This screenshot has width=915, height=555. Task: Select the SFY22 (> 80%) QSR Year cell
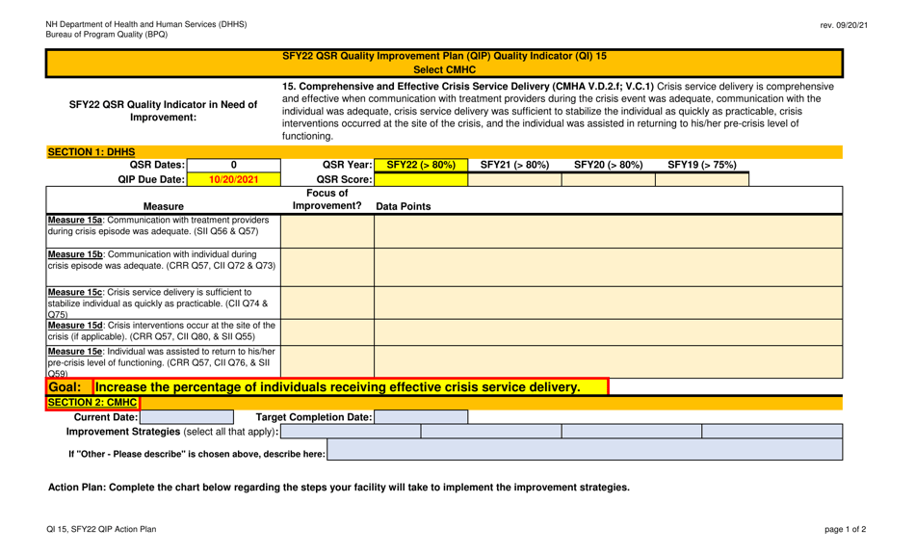[x=420, y=165]
